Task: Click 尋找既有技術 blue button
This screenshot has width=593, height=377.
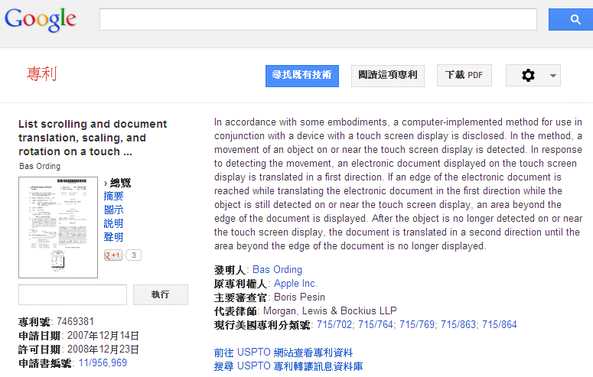Action: 301,76
